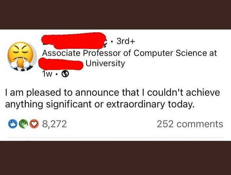Screen dimensions: 231x175
Task: Click the red heart Love reaction icon
Action: coord(34,124)
